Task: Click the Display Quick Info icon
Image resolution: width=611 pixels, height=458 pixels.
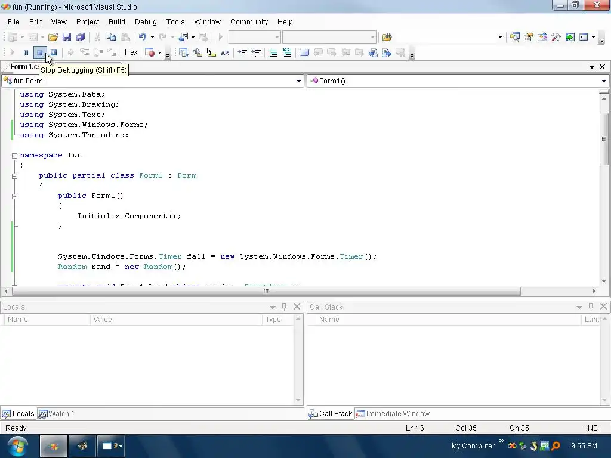Action: pos(211,52)
